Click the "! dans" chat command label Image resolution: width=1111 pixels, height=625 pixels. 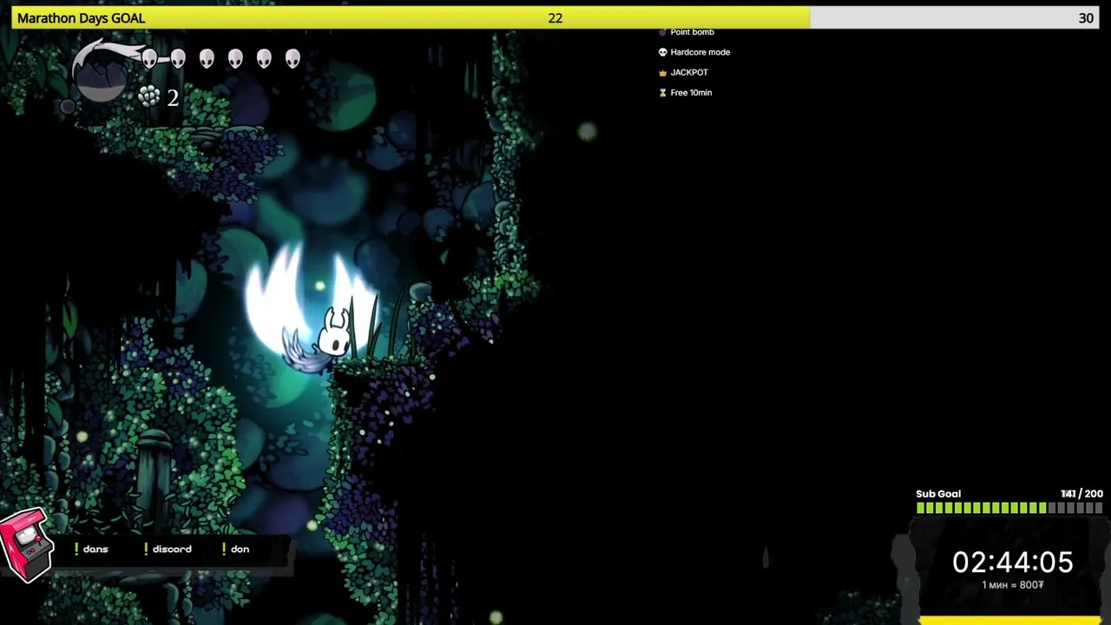[x=91, y=549]
